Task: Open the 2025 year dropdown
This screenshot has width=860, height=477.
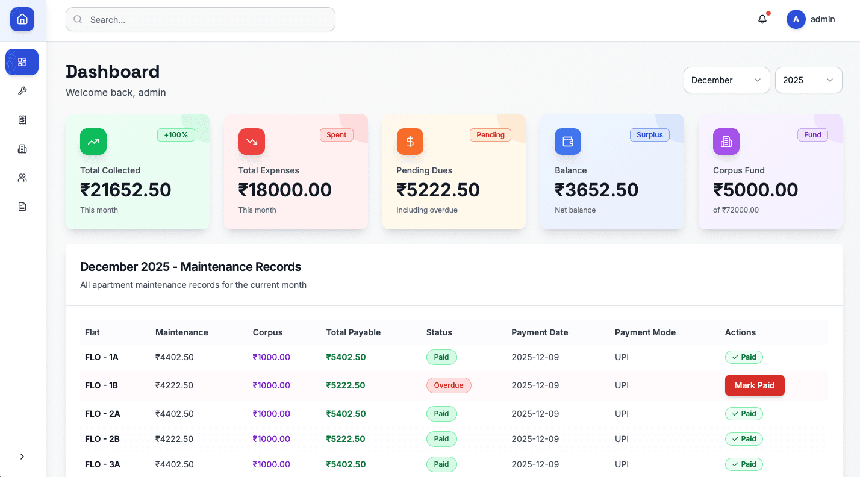Action: click(808, 79)
